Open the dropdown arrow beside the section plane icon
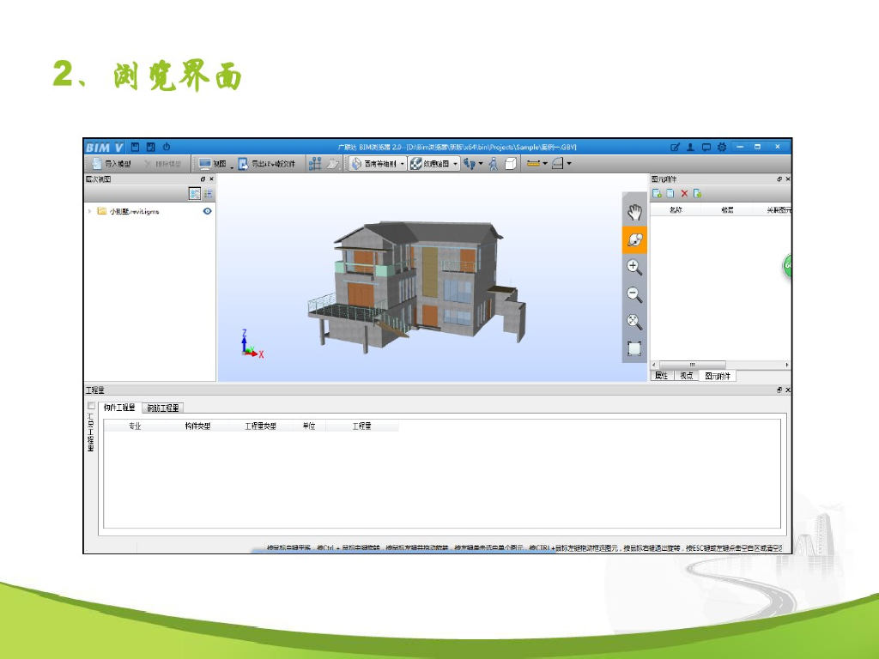This screenshot has width=879, height=659. pos(569,164)
